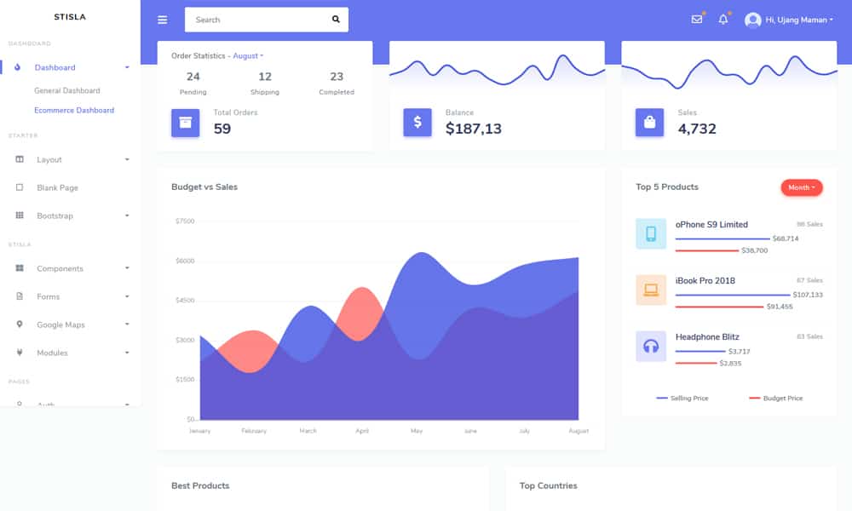Image resolution: width=852 pixels, height=511 pixels.
Task: Open the mail envelope icon
Action: tap(697, 20)
